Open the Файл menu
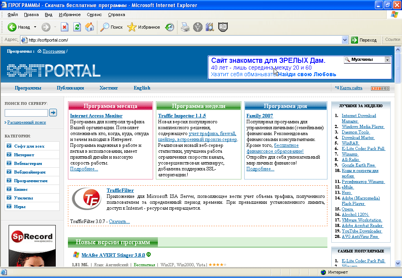The image size is (402, 278). pos(13,15)
